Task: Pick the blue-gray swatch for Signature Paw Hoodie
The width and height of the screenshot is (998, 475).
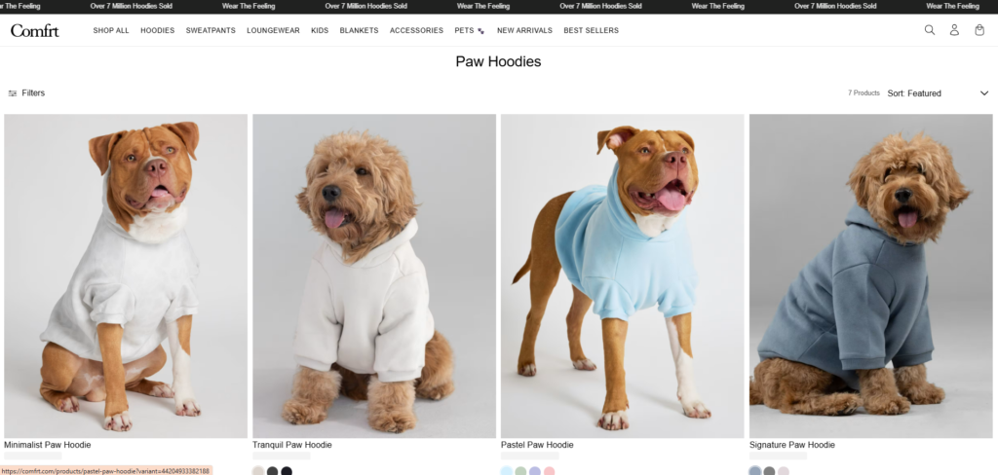Action: (755, 471)
